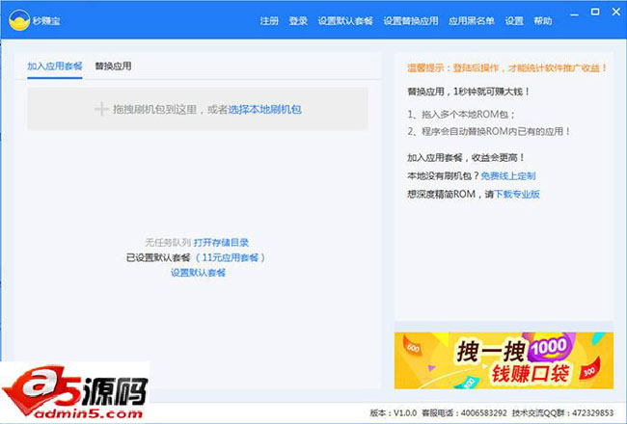This screenshot has height=424, width=627.
Task: Switch to the 加入应用套餐 tab
Action: (55, 66)
